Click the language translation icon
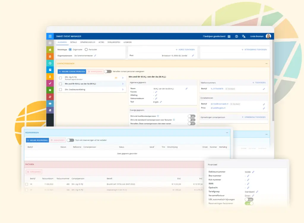The image size is (304, 223). pos(244,36)
